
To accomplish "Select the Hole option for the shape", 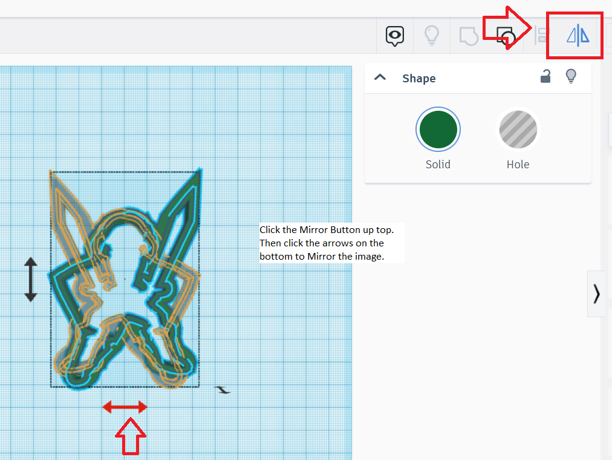I will 518,129.
